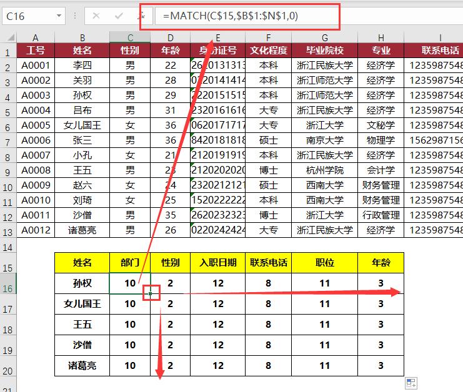Select 博士 cell in row 9
Viewport: 463px width, 392px height.
tap(268, 170)
